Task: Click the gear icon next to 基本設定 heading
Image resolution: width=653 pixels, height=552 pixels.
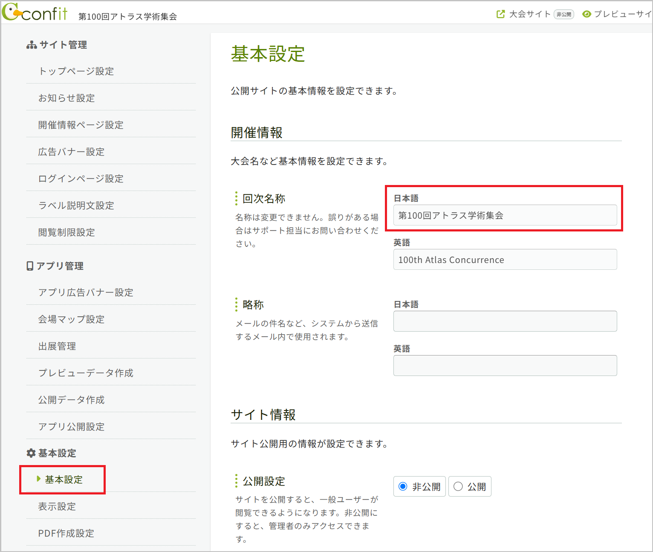Action: click(31, 453)
